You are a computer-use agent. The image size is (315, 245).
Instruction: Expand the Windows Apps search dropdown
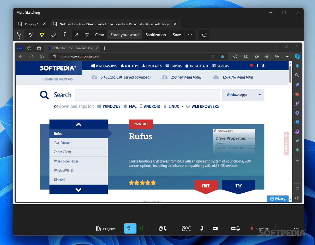click(243, 95)
